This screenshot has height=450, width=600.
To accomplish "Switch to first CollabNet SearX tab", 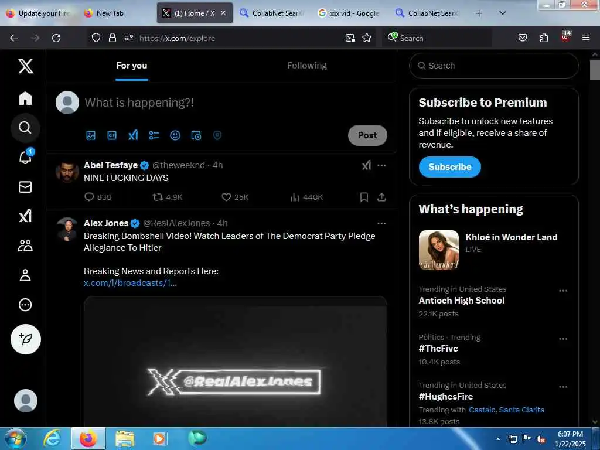I will pos(272,13).
